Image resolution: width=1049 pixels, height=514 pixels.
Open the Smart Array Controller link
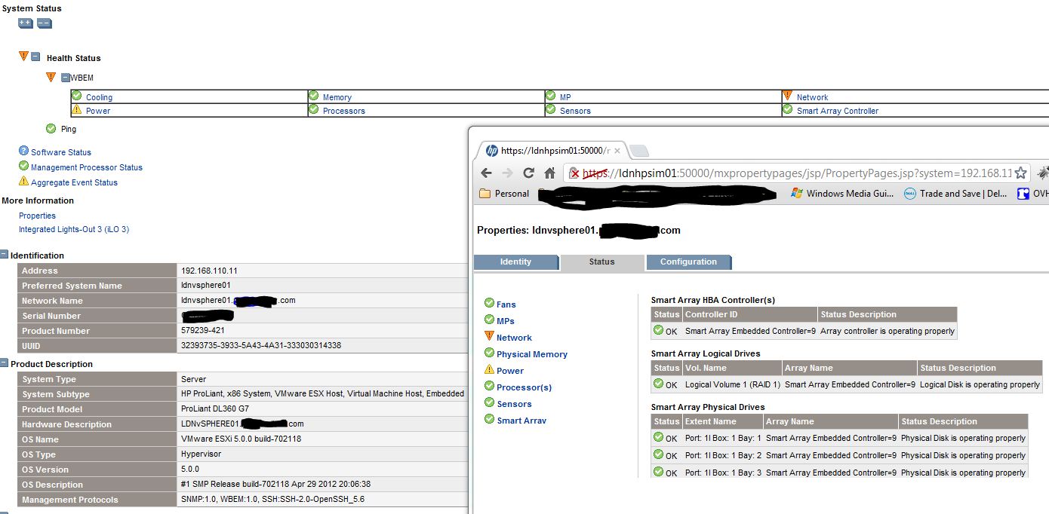(x=838, y=111)
